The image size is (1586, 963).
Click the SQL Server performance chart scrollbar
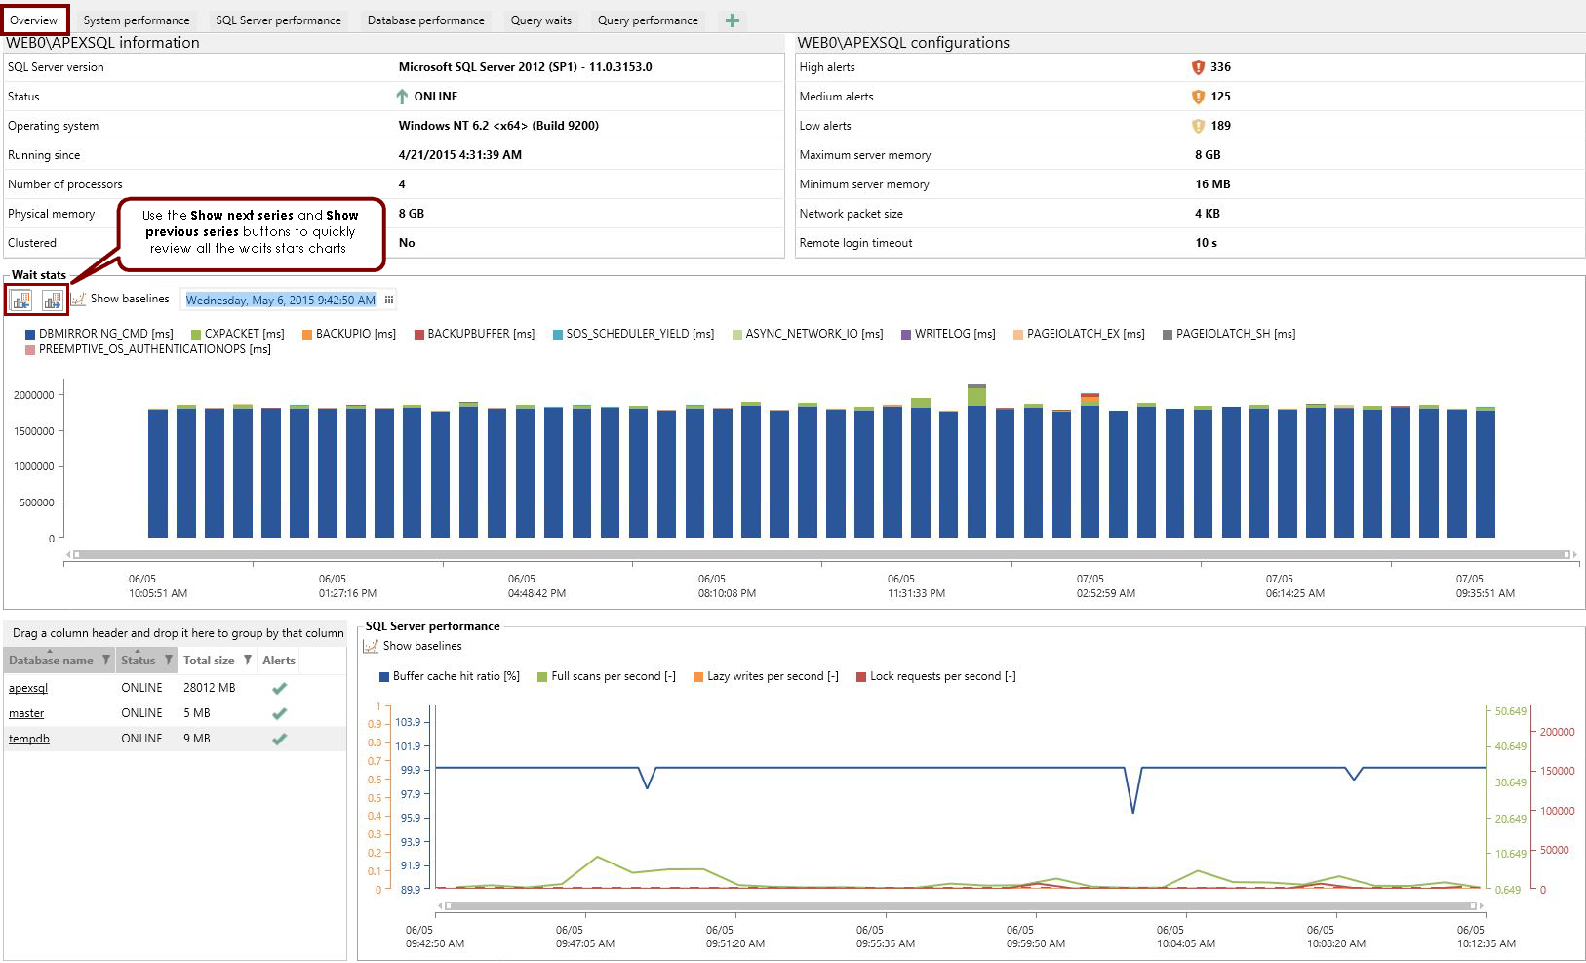pos(961,905)
